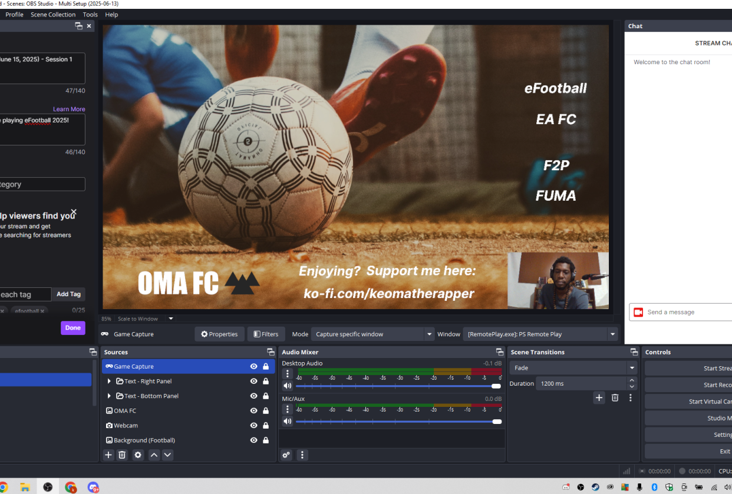Viewport: 732px width, 494px height.
Task: Open the Fade transition dropdown
Action: (573, 368)
